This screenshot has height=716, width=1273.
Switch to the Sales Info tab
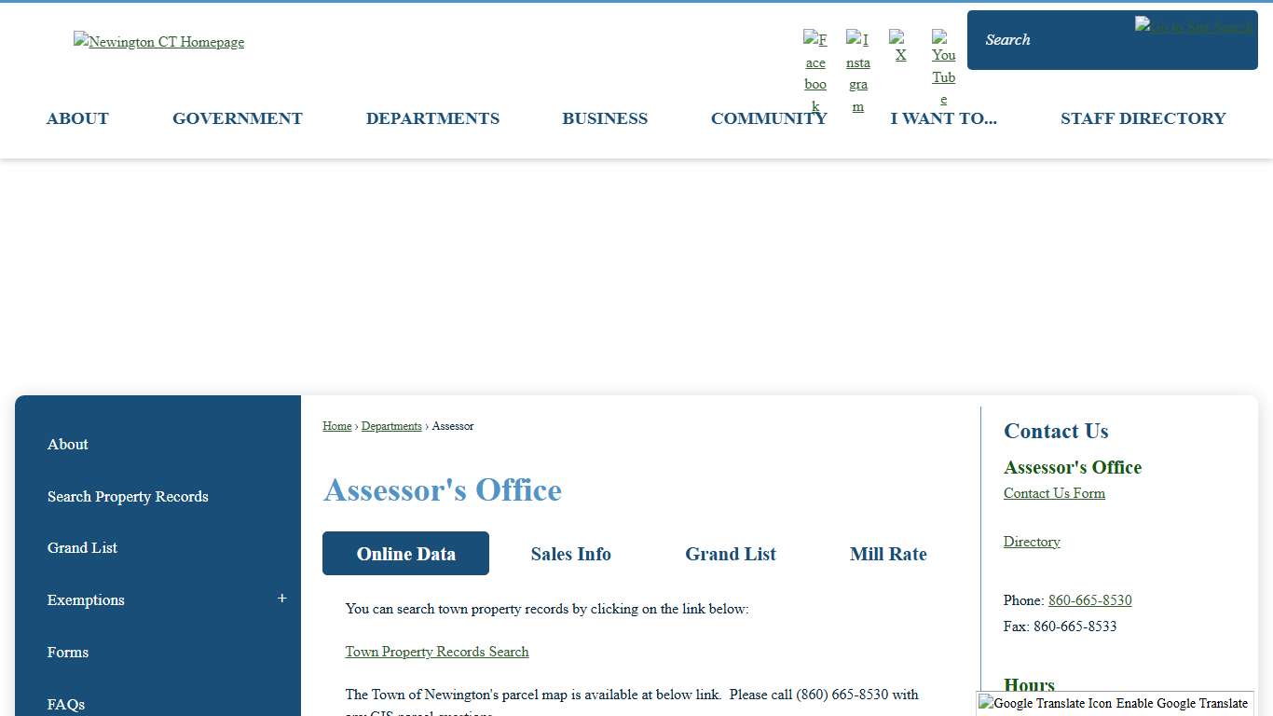(x=570, y=554)
